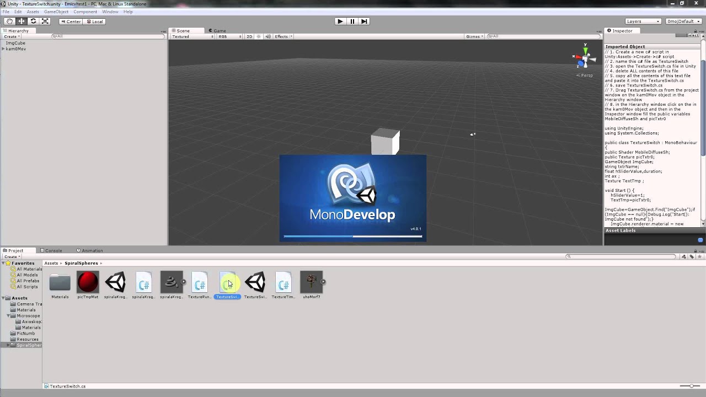Open the Textured draw mode dropdown
The height and width of the screenshot is (397, 706).
(192, 36)
